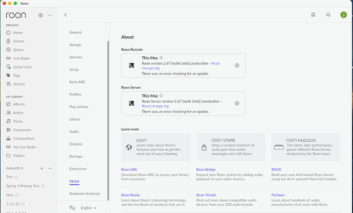The width and height of the screenshot is (353, 213).
Task: Open the ROCK link
Action: click(x=276, y=170)
